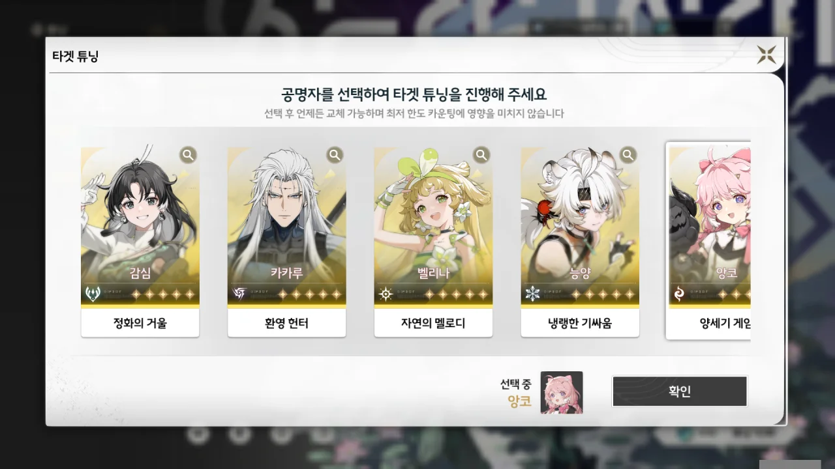The width and height of the screenshot is (835, 469).
Task: Click the 정화의 거울 label
Action: (x=140, y=322)
